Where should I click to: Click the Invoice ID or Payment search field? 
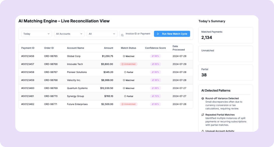(x=138, y=34)
